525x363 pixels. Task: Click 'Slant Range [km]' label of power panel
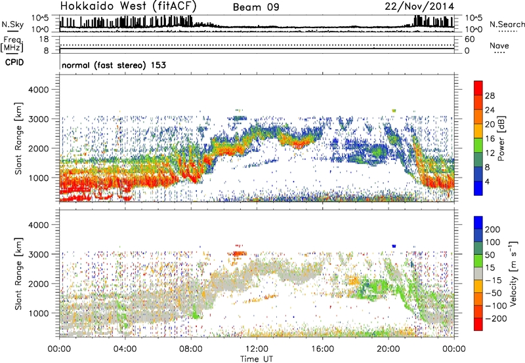(x=18, y=138)
